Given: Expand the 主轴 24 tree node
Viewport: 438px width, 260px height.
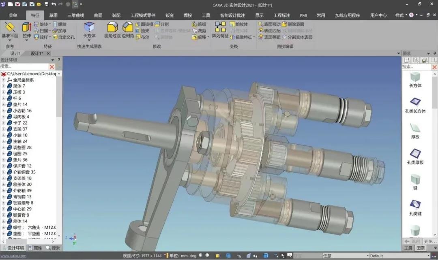Looking at the screenshot, I should point(4,141).
